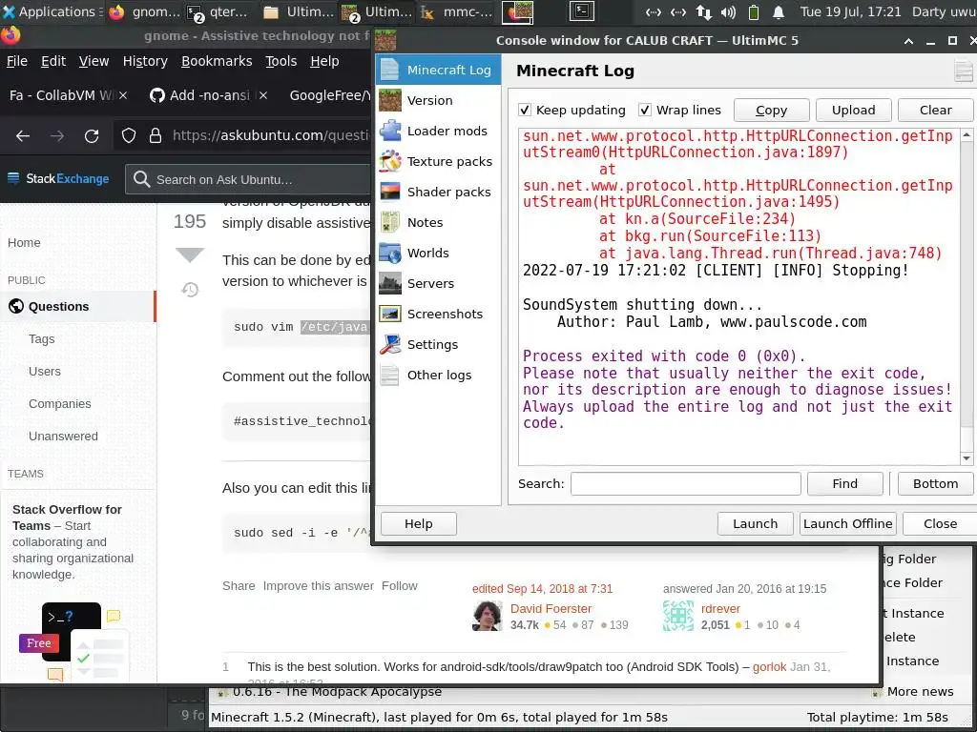The width and height of the screenshot is (977, 732).
Task: Click log scrollbar down arrow
Action: [967, 458]
